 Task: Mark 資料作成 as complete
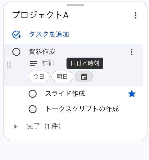tap(16, 52)
